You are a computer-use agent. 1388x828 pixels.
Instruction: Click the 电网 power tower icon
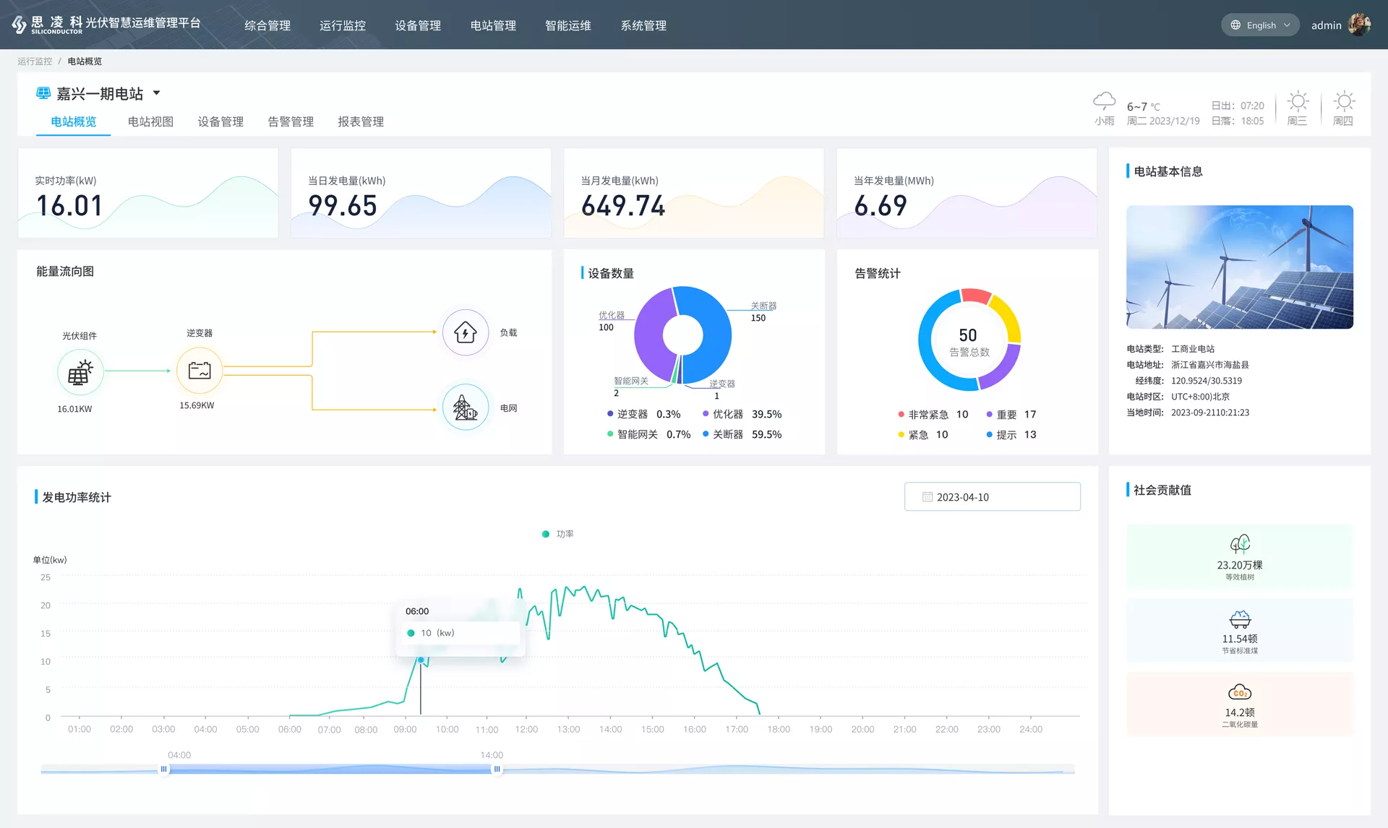466,407
